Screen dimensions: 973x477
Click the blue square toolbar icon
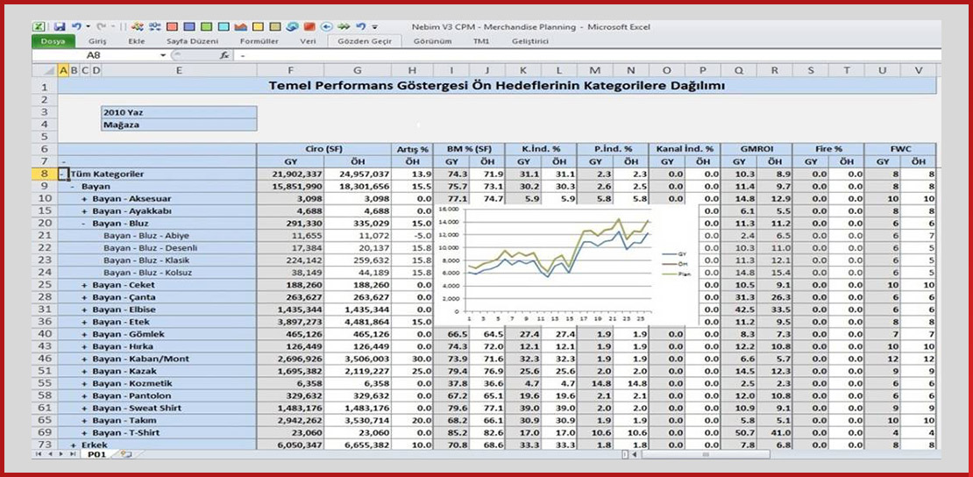pyautogui.click(x=189, y=26)
